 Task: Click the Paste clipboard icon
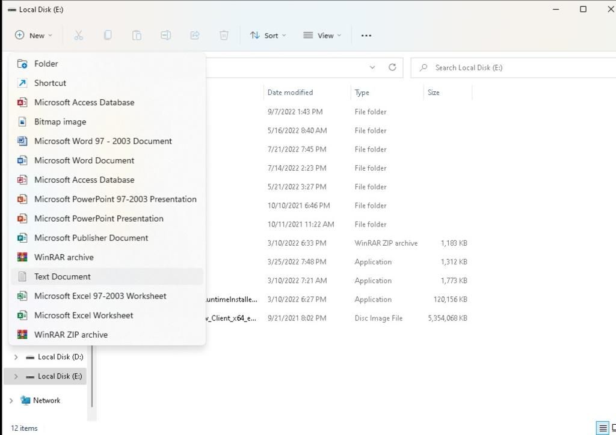pyautogui.click(x=137, y=35)
